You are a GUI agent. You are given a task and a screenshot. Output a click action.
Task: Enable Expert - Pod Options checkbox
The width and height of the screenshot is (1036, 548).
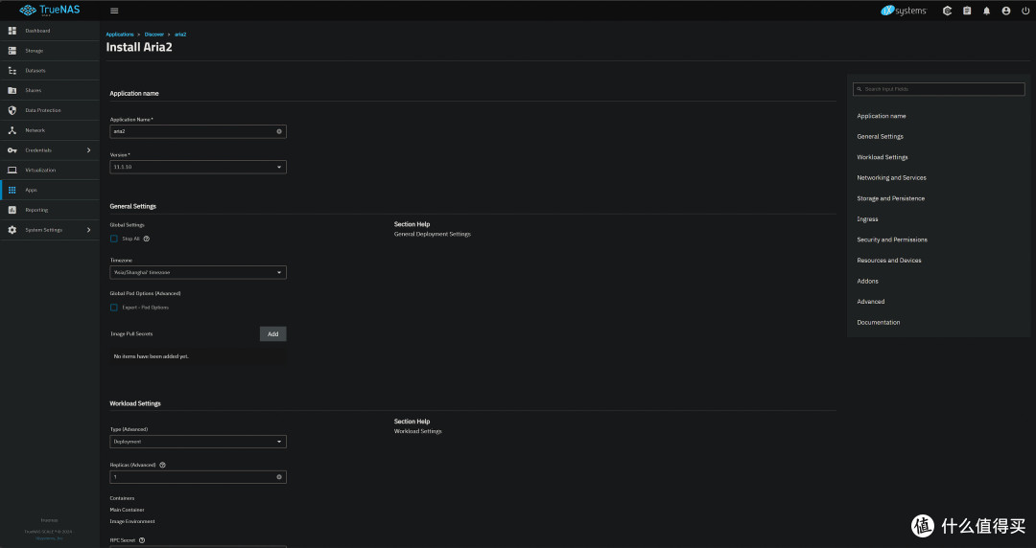pos(113,307)
